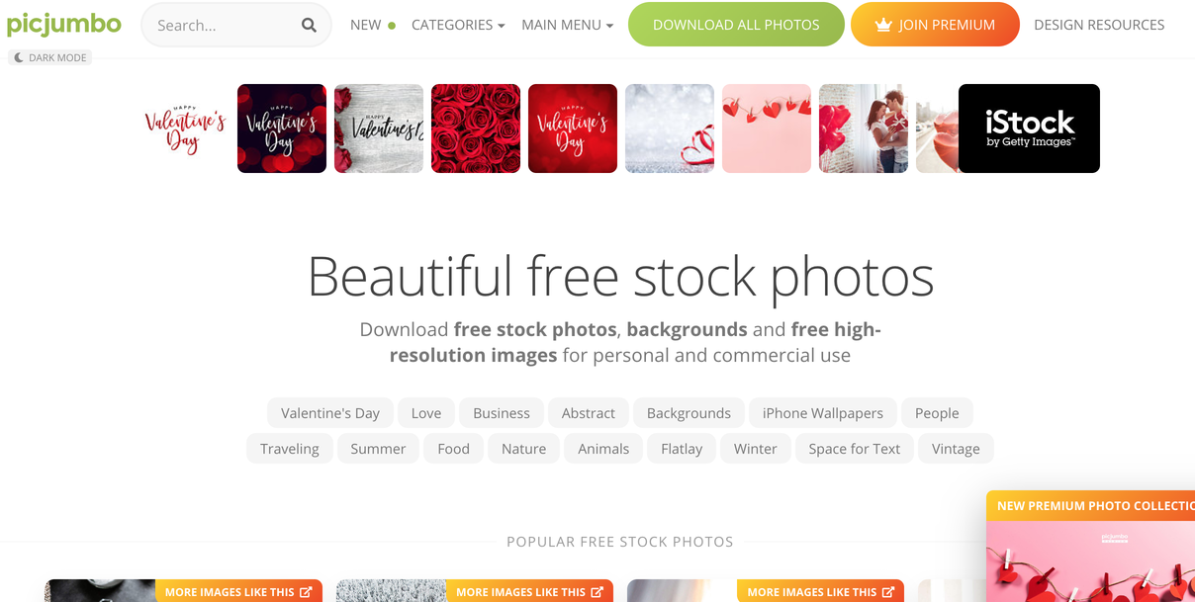Click the Download All Photos button
1195x602 pixels.
736,25
